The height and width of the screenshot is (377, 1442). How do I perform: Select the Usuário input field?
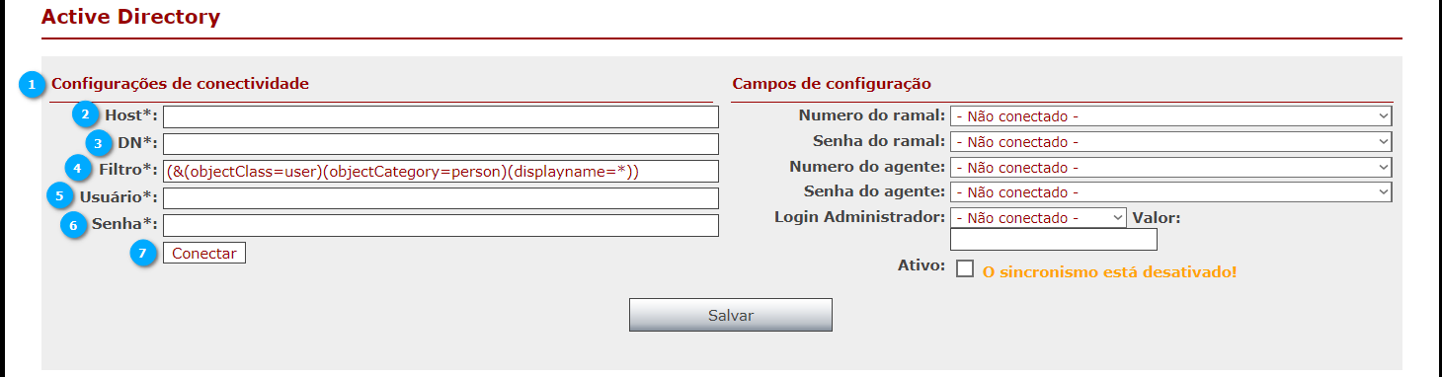[441, 198]
